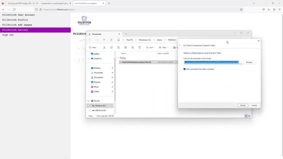Switch to the second Firefox tab
This screenshot has height=159, width=283.
tap(54, 3)
